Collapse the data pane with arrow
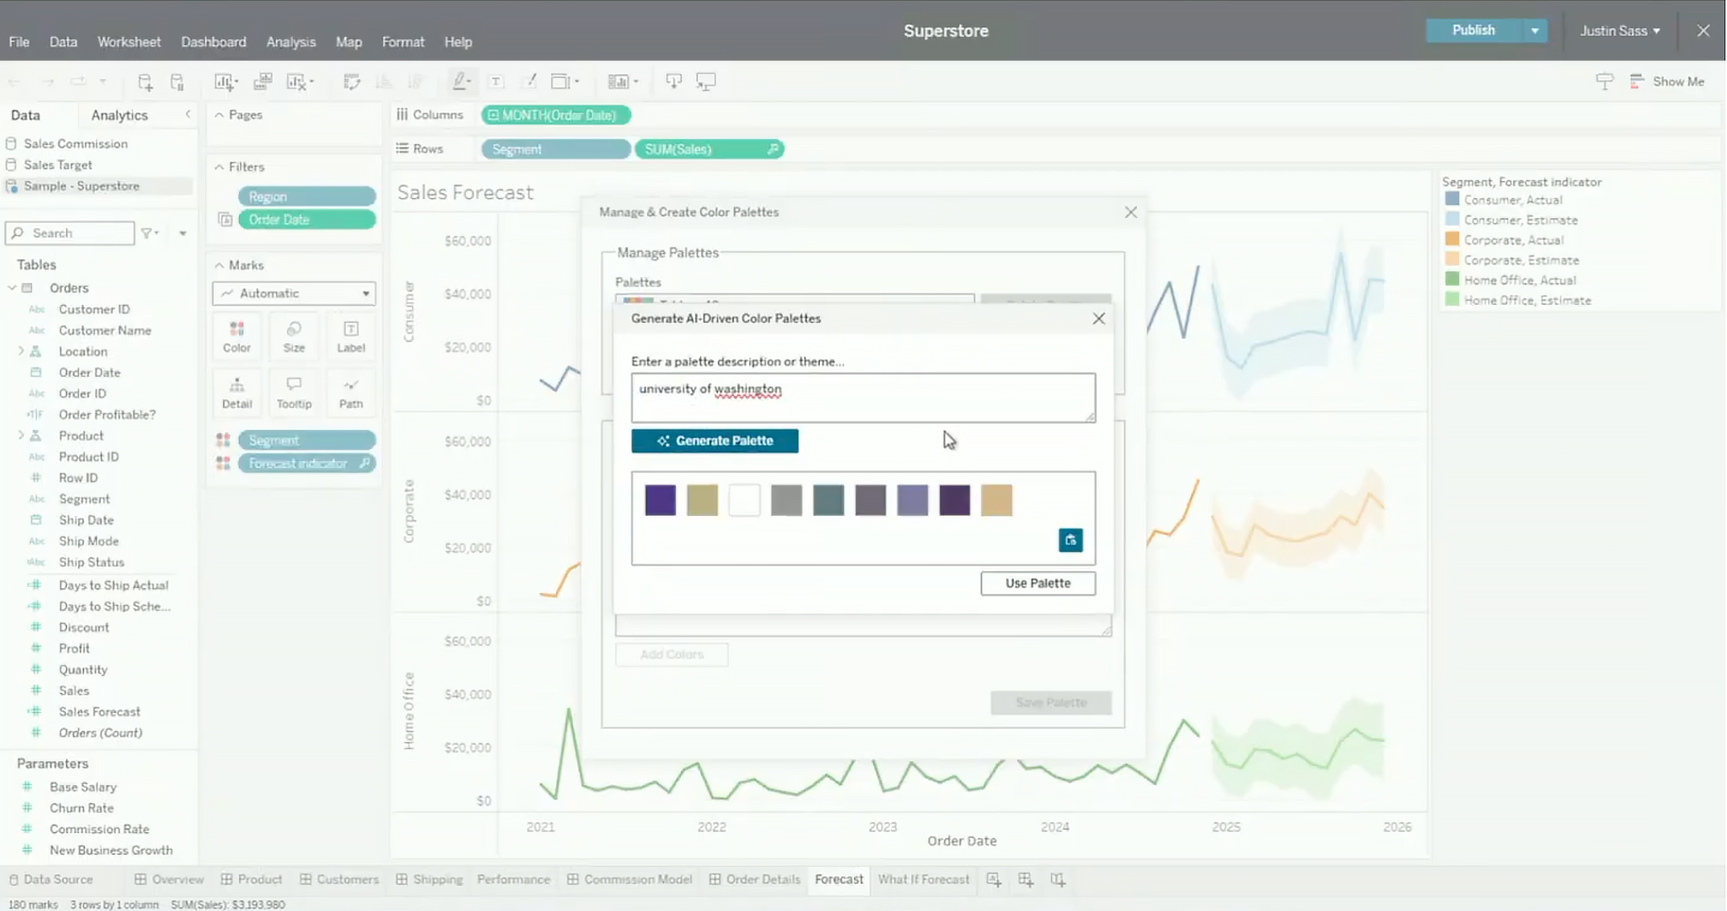 coord(188,115)
